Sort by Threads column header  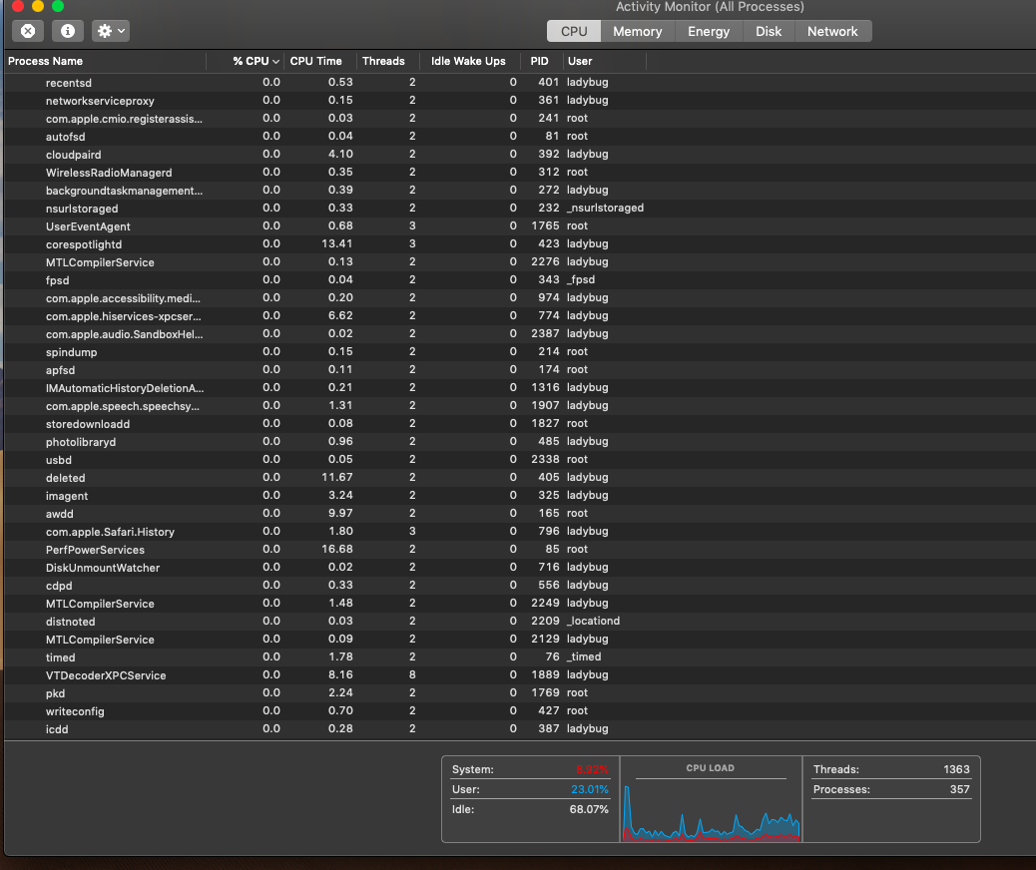(x=388, y=61)
